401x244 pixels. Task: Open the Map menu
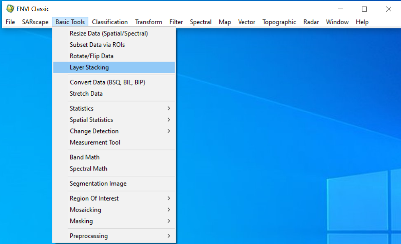click(225, 22)
